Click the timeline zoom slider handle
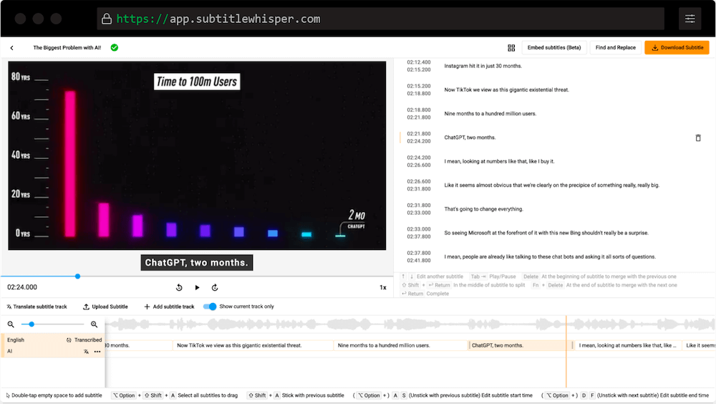The height and width of the screenshot is (404, 716). pos(32,324)
